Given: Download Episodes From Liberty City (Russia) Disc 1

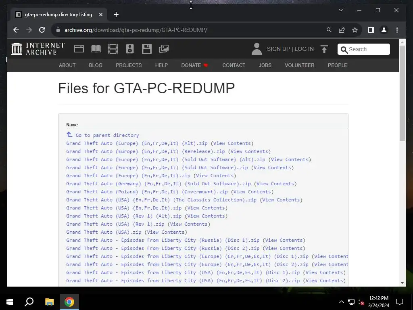Looking at the screenshot, I should coord(163,240).
